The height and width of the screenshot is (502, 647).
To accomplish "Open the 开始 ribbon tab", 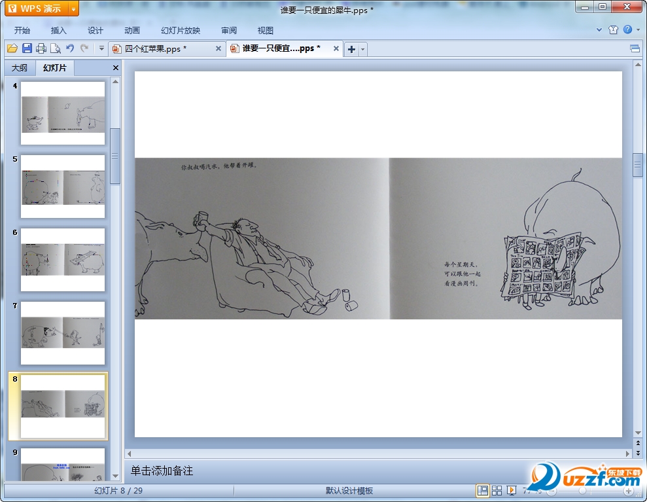I will pyautogui.click(x=22, y=30).
